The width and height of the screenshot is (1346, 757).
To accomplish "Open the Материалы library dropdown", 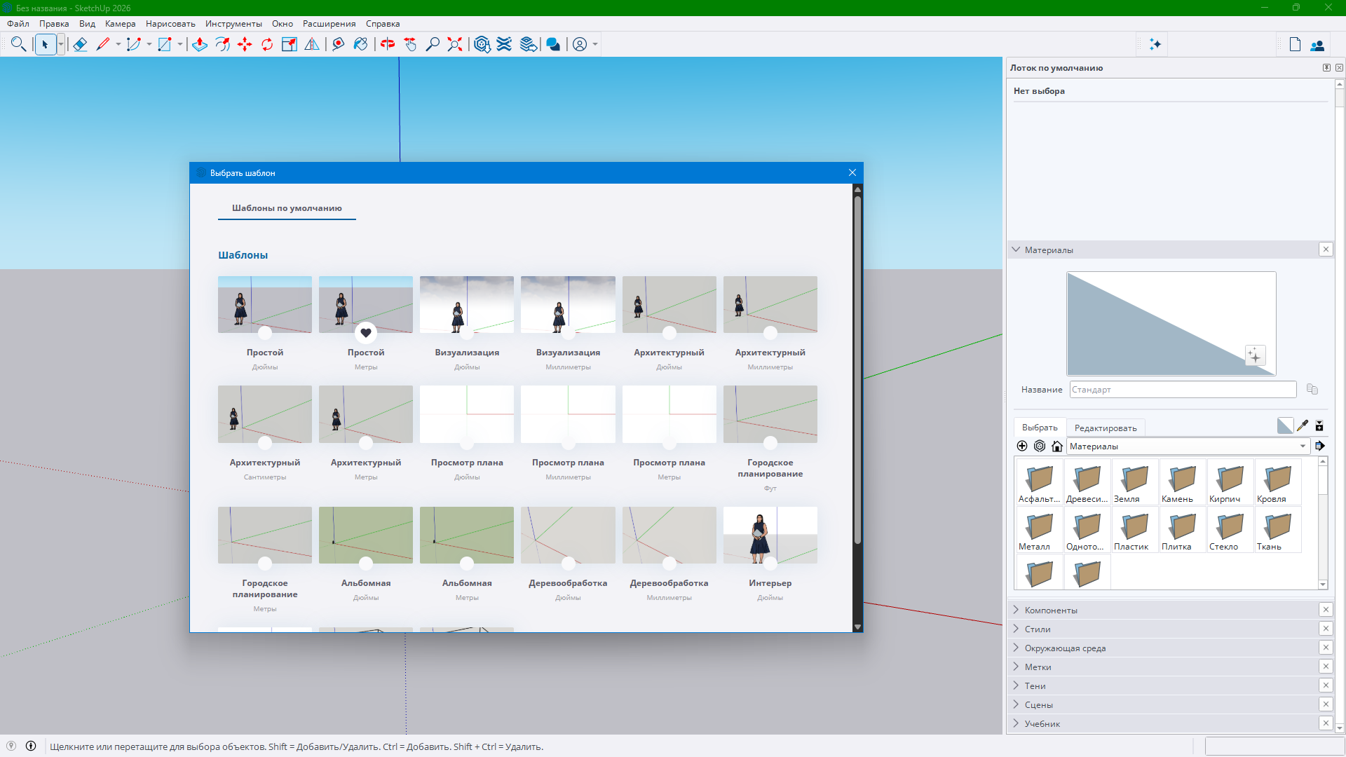I will pos(1303,446).
